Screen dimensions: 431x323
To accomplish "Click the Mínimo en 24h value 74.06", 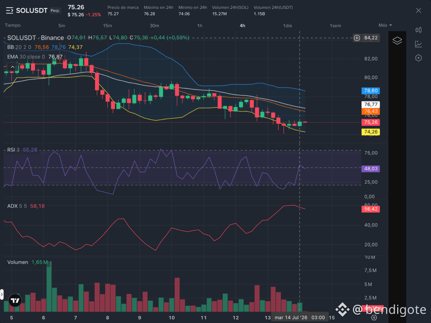I will click(184, 14).
